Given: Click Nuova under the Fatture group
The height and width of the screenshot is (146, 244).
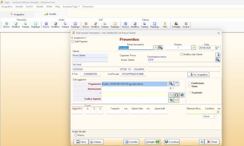Looking at the screenshot, I should point(126,25).
